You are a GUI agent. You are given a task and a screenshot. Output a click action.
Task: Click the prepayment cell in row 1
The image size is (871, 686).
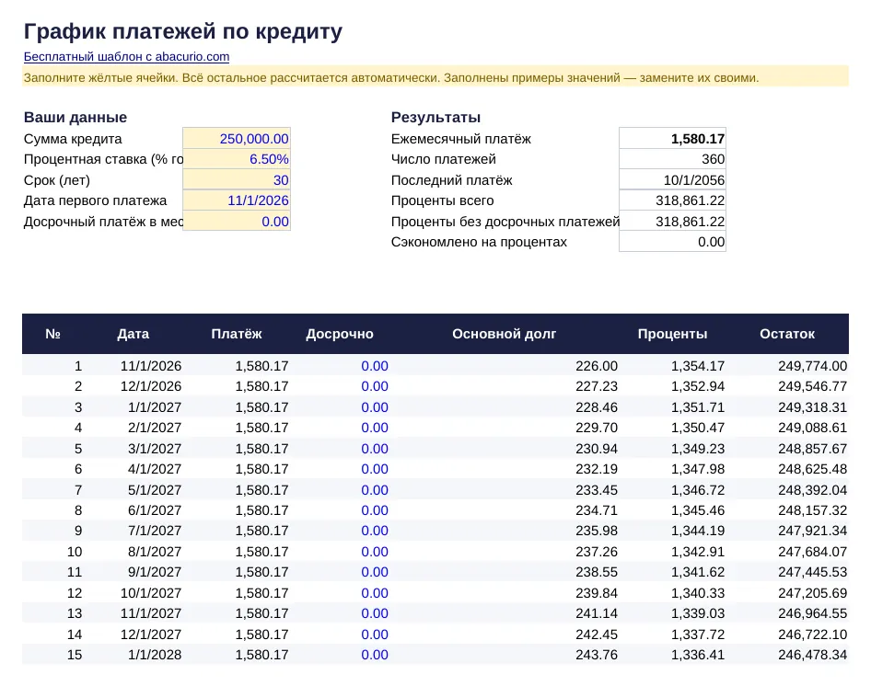coord(375,366)
